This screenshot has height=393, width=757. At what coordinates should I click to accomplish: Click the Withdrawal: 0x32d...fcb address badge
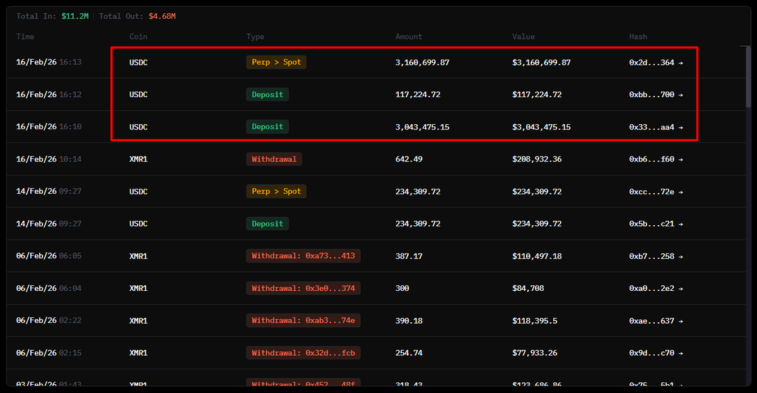pos(303,353)
